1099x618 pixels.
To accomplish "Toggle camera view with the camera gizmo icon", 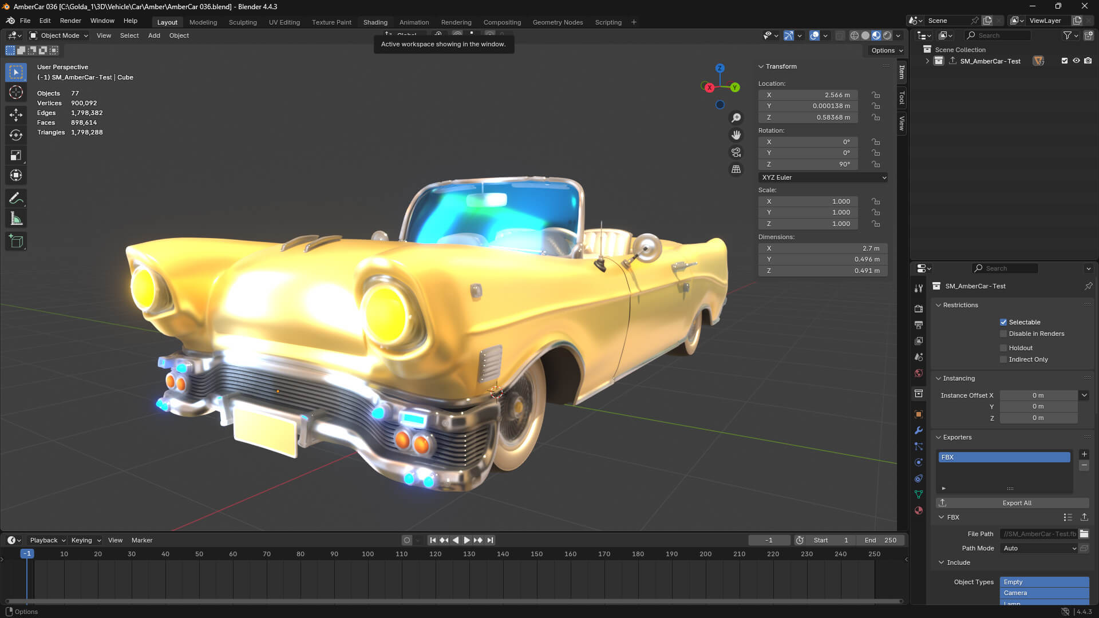I will 736,152.
